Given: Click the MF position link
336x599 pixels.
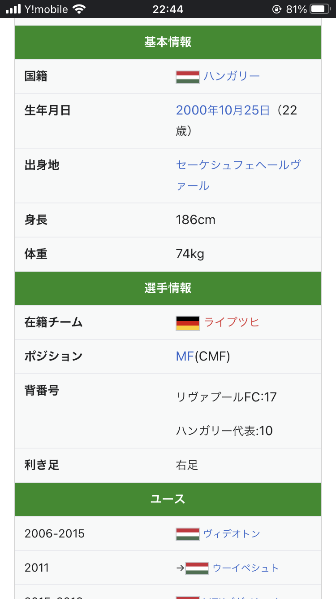Looking at the screenshot, I should (185, 356).
